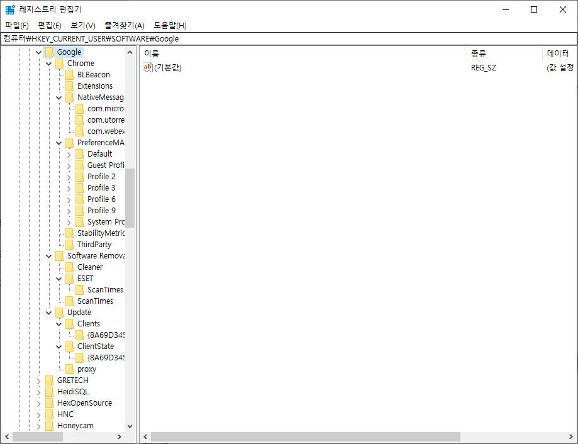Select the {8A69D345 key under Clients
The height and width of the screenshot is (444, 578).
tap(106, 335)
